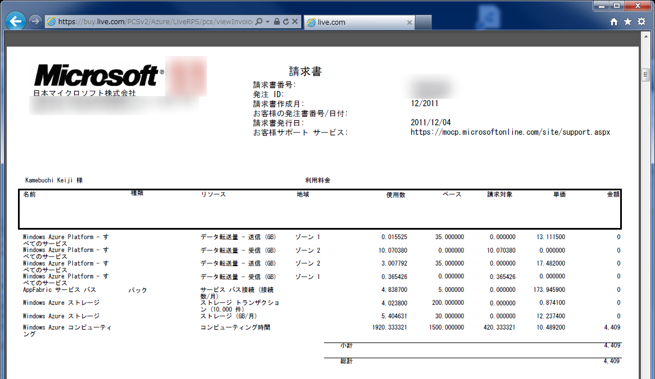Open the address bar dropdown arrow
Viewport: 655px width, 379px height.
tap(268, 22)
